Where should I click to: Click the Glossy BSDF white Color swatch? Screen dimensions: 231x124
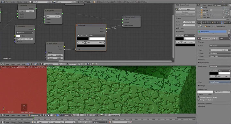(x=18, y=36)
